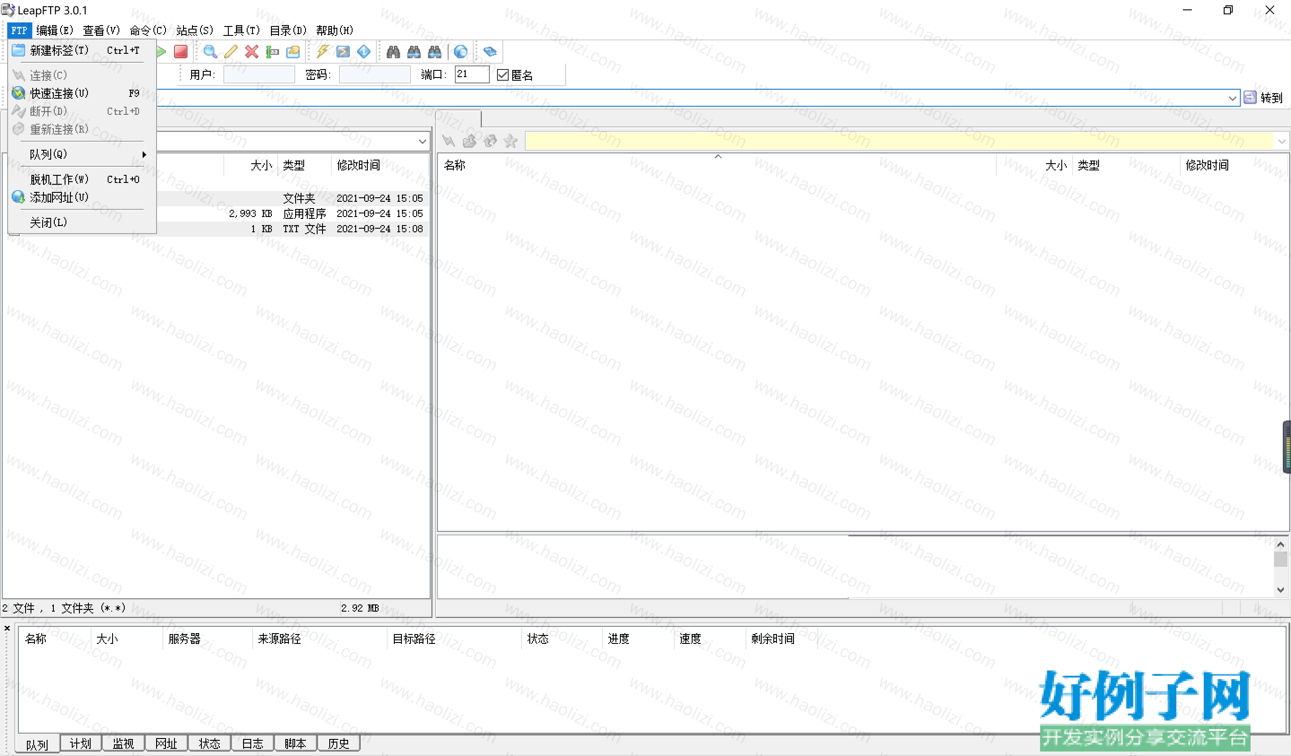This screenshot has height=756, width=1291.
Task: Expand the address bar dropdown
Action: coord(1233,98)
